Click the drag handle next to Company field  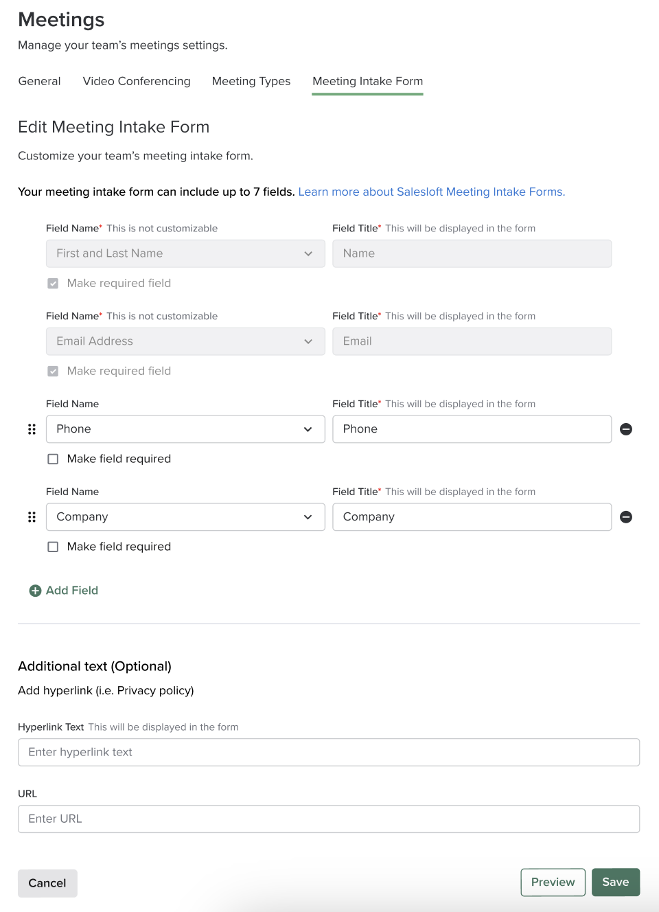coord(32,517)
